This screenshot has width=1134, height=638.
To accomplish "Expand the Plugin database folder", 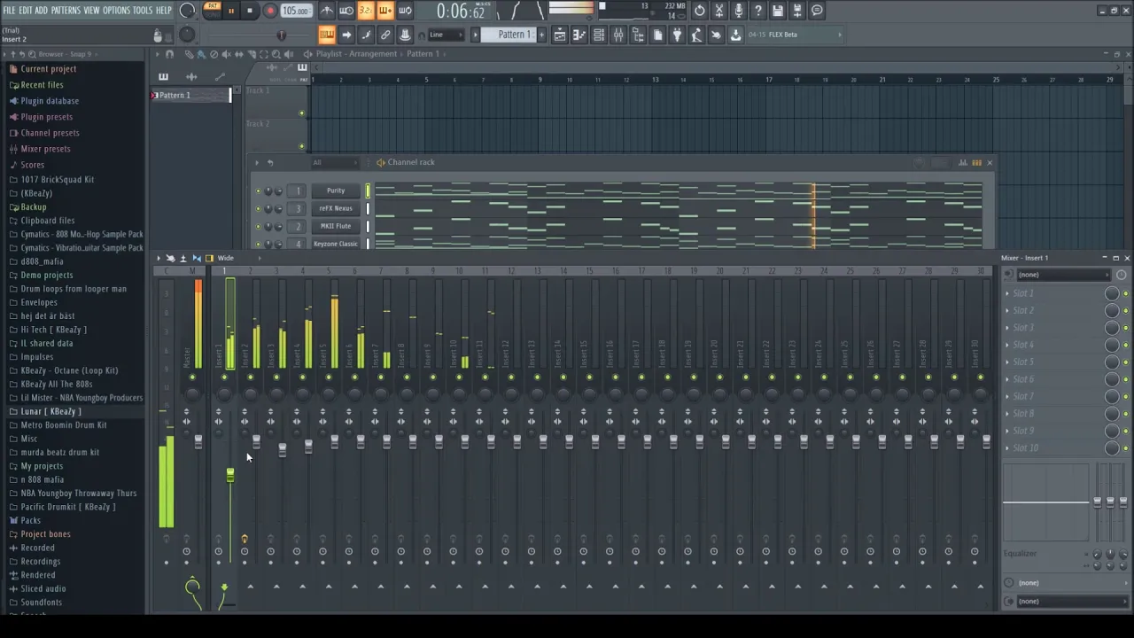I will [50, 101].
